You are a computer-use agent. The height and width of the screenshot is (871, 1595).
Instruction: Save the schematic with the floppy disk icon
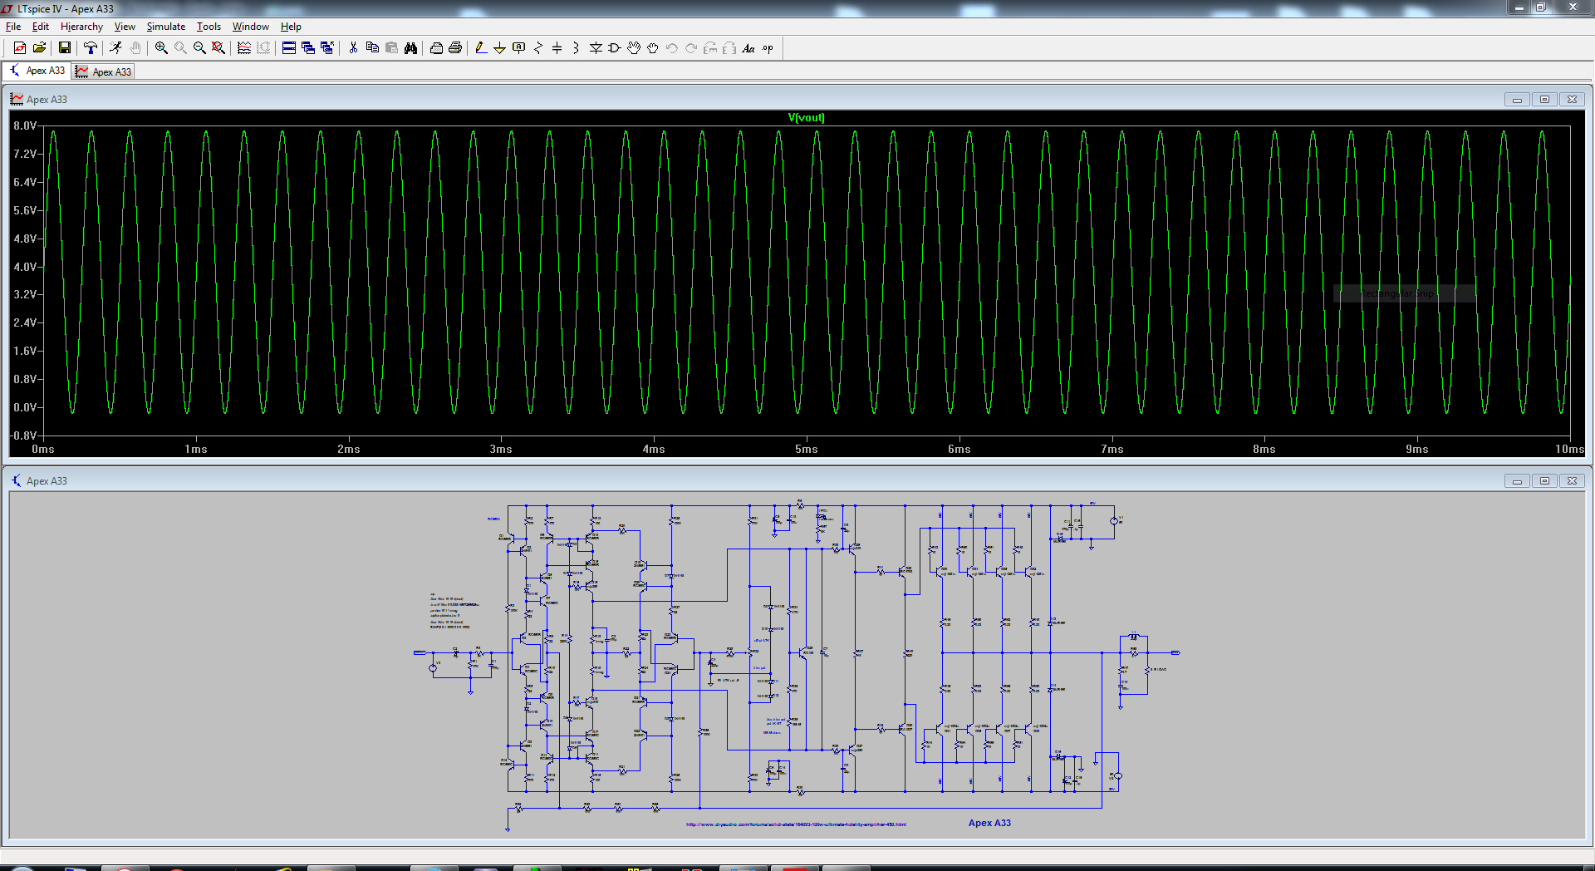(x=64, y=48)
